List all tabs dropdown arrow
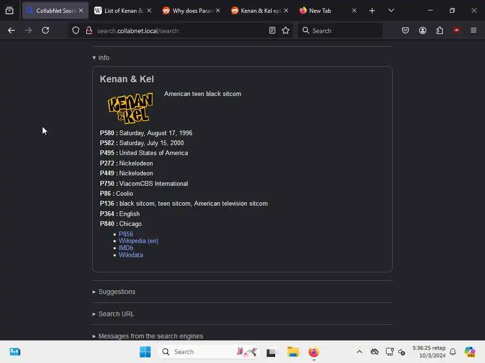Image resolution: width=485 pixels, height=363 pixels. [x=391, y=11]
